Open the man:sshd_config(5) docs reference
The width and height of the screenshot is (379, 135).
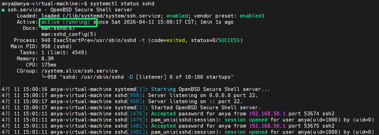[x=69, y=34]
